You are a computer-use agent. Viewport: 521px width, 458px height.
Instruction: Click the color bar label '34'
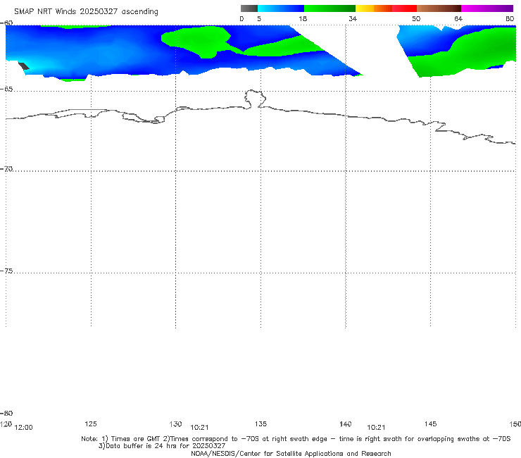[353, 19]
